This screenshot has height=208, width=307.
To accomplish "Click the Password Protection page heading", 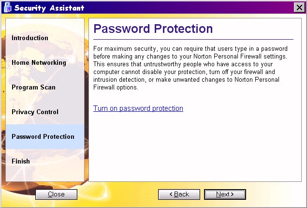I will pos(153,29).
